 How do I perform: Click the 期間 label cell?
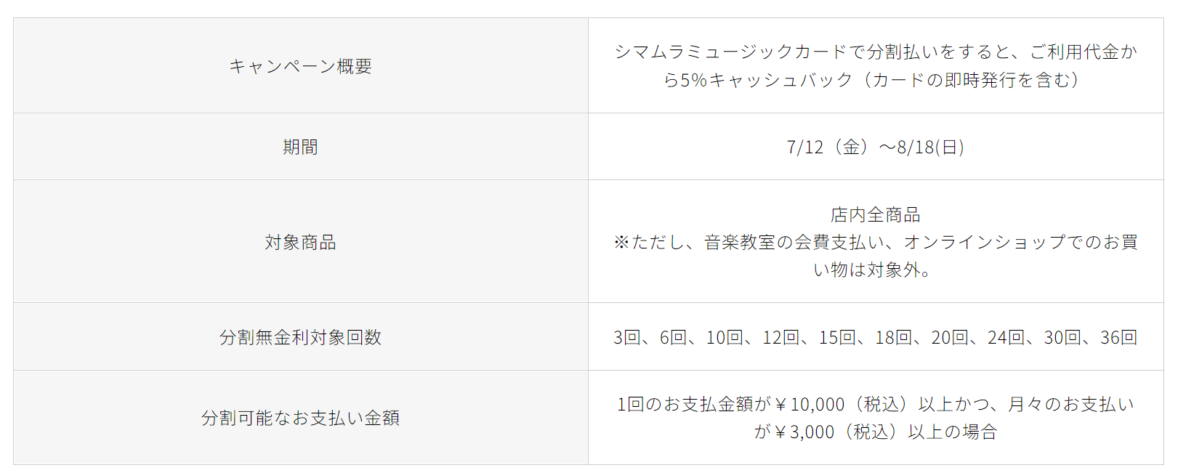click(x=300, y=147)
